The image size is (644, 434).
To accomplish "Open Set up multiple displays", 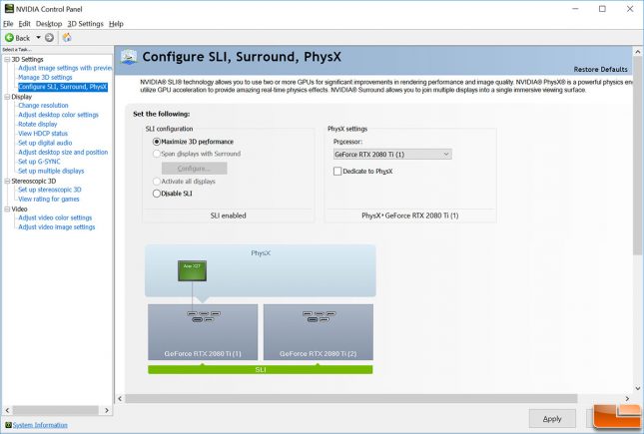I will [x=51, y=171].
